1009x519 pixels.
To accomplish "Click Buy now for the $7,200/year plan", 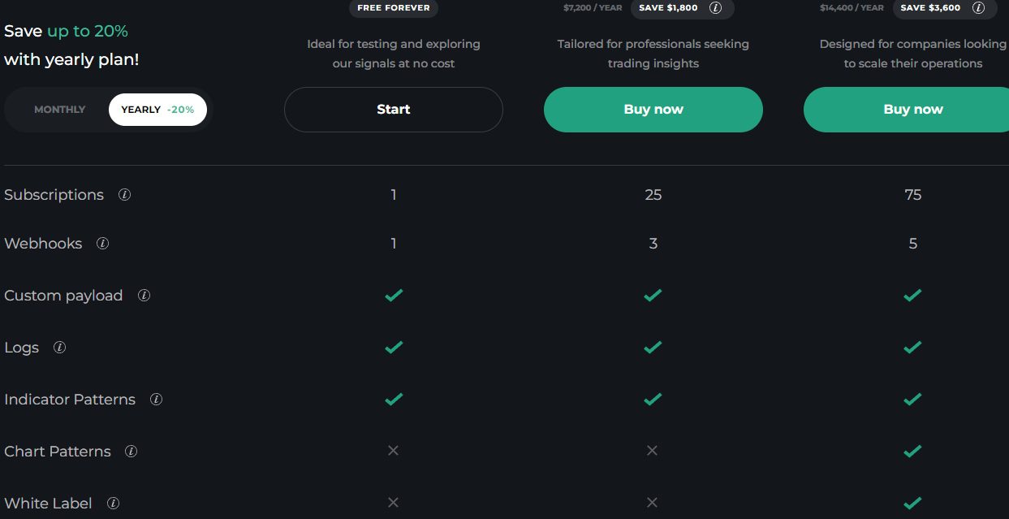I will click(653, 110).
